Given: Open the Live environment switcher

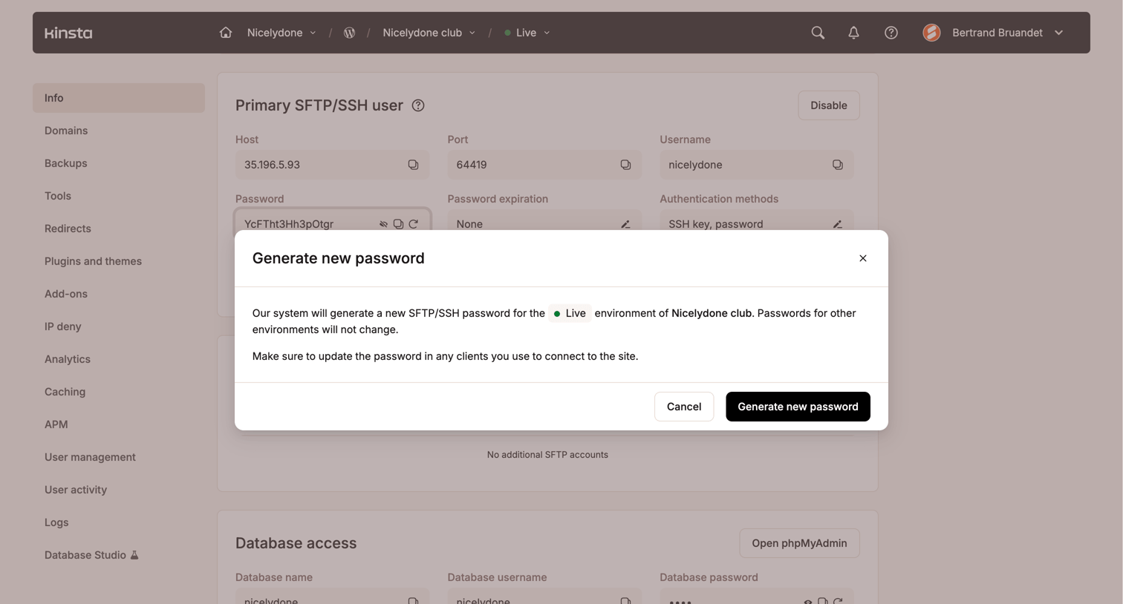Looking at the screenshot, I should tap(527, 33).
